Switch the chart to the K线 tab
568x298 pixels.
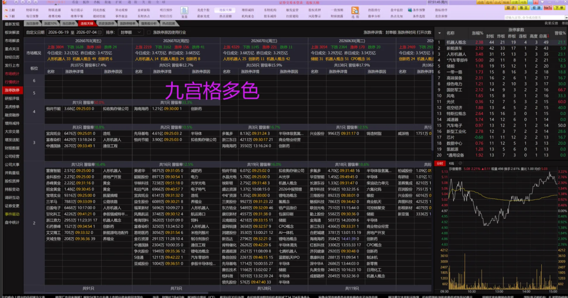pyautogui.click(x=451, y=164)
